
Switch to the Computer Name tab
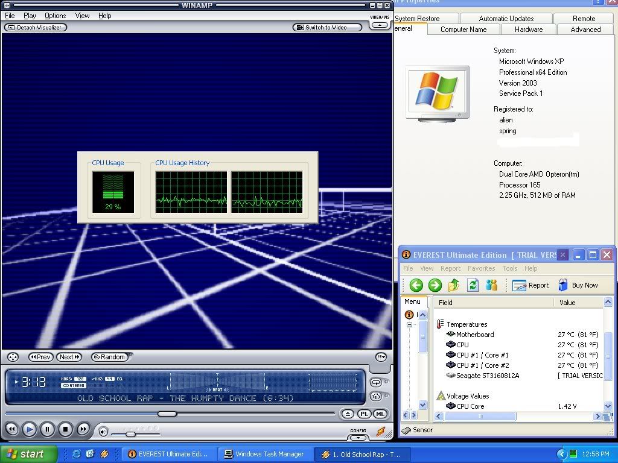pos(463,30)
